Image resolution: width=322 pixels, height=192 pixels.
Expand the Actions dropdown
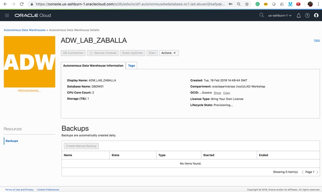[169, 53]
